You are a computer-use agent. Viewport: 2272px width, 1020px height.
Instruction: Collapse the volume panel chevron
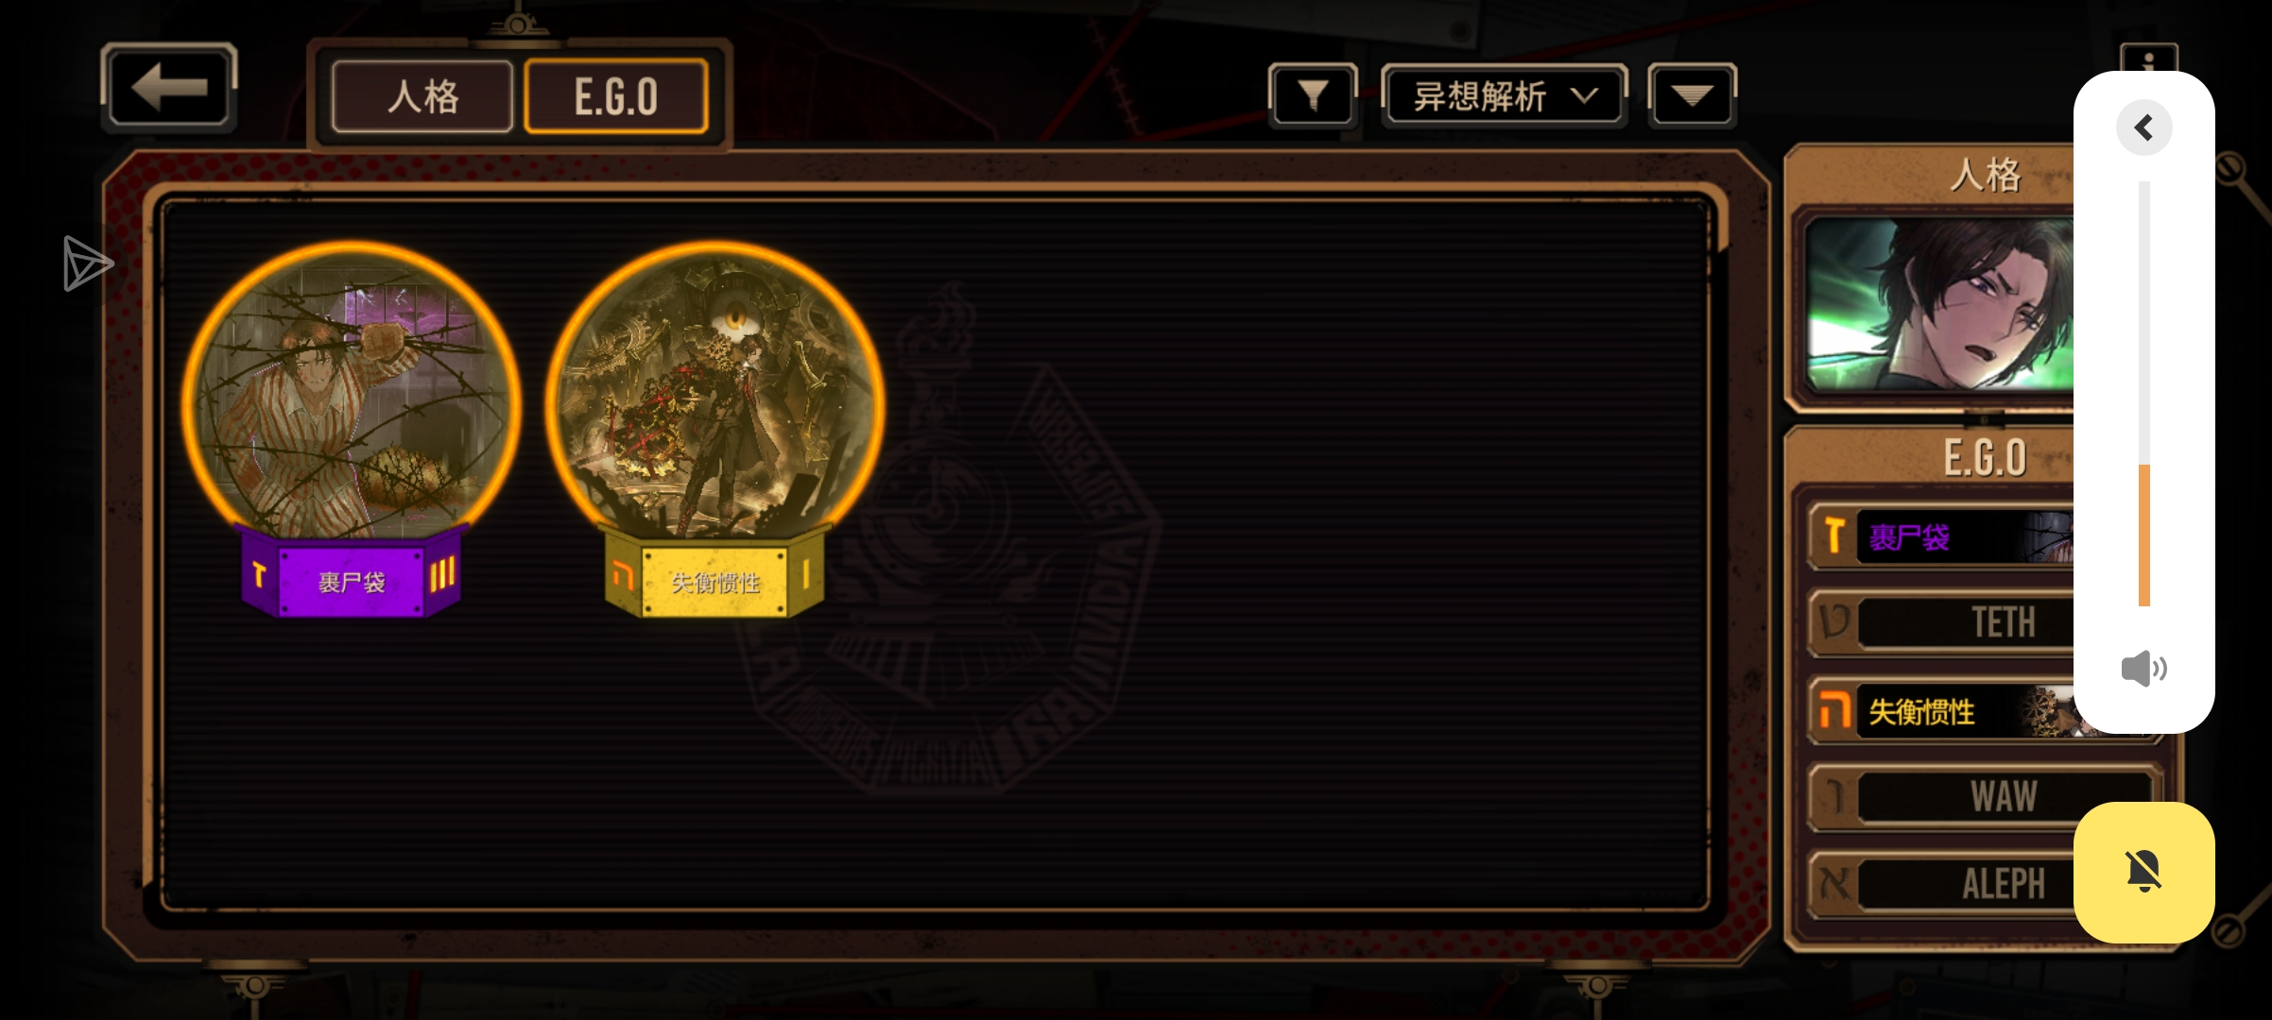[x=2143, y=127]
